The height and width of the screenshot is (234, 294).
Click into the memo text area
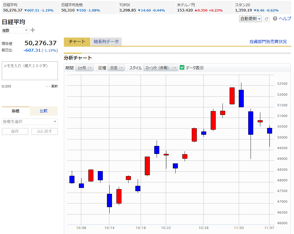coord(30,71)
